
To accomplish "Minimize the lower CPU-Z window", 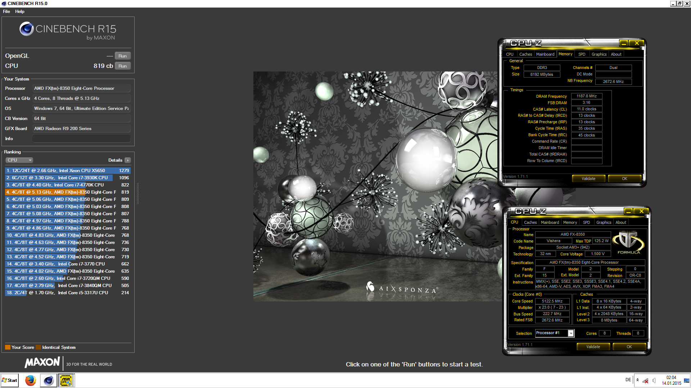I will tap(628, 211).
